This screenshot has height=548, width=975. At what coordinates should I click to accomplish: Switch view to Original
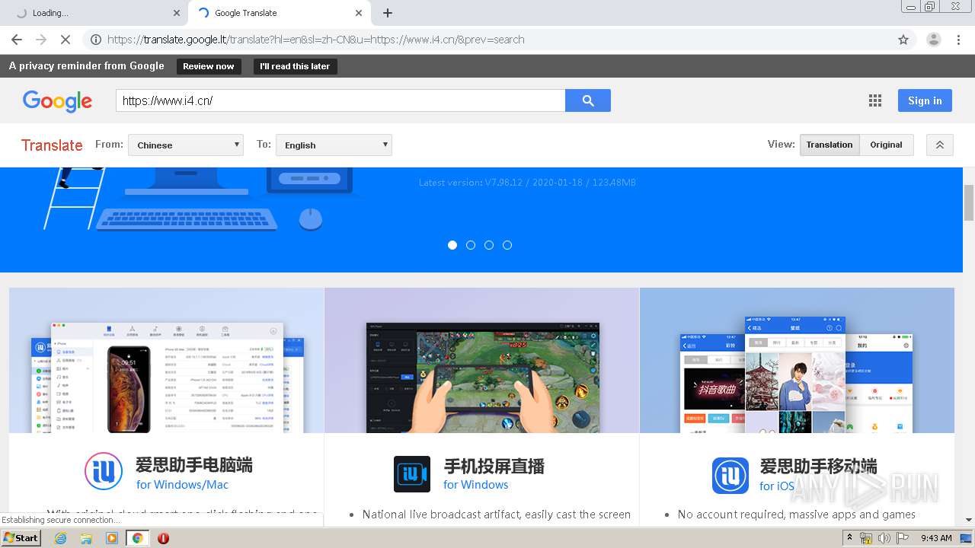pos(887,145)
